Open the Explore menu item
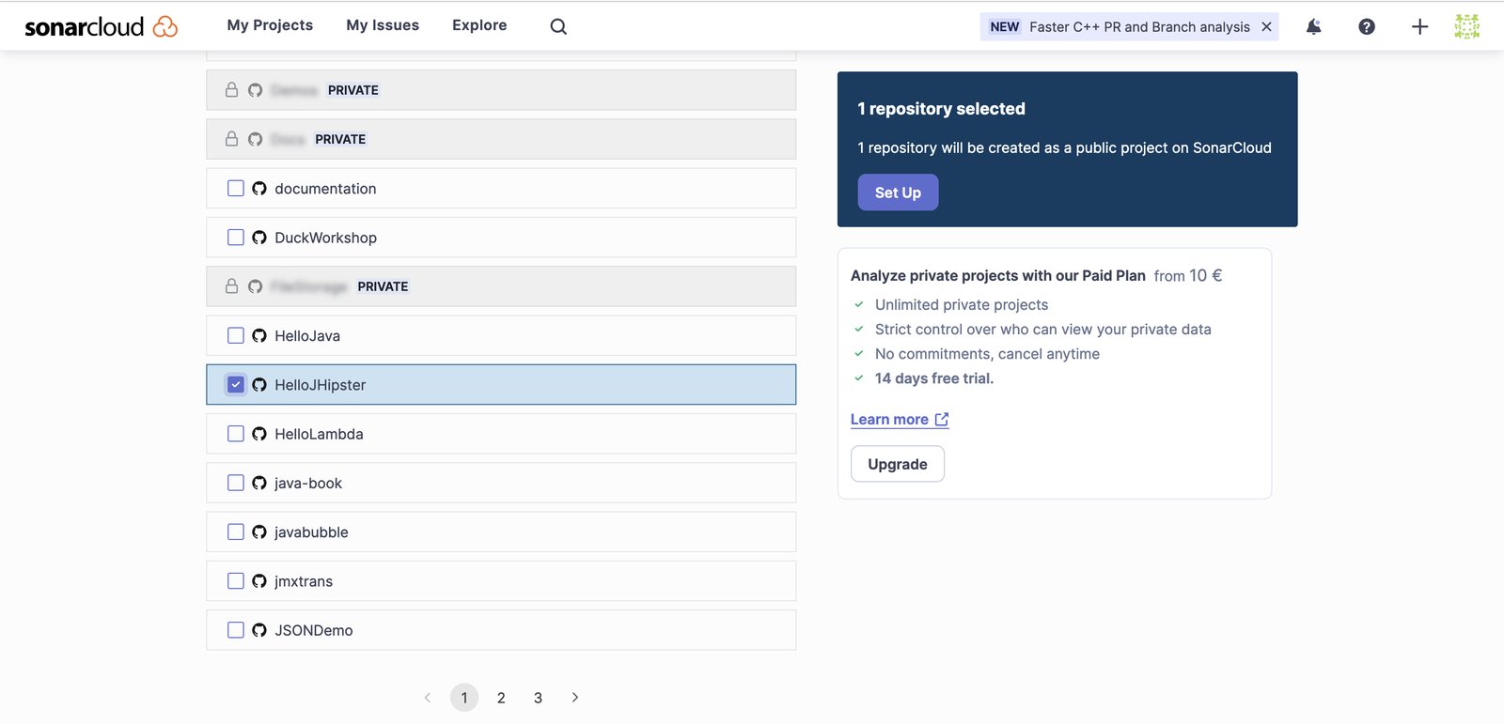The height and width of the screenshot is (724, 1504). tap(479, 25)
